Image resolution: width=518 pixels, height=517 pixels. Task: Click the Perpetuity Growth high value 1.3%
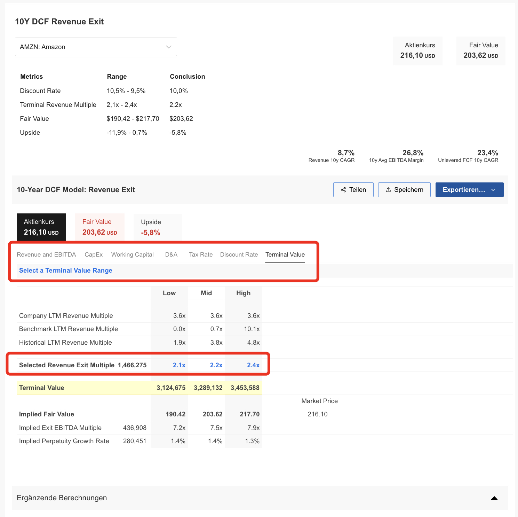point(252,441)
